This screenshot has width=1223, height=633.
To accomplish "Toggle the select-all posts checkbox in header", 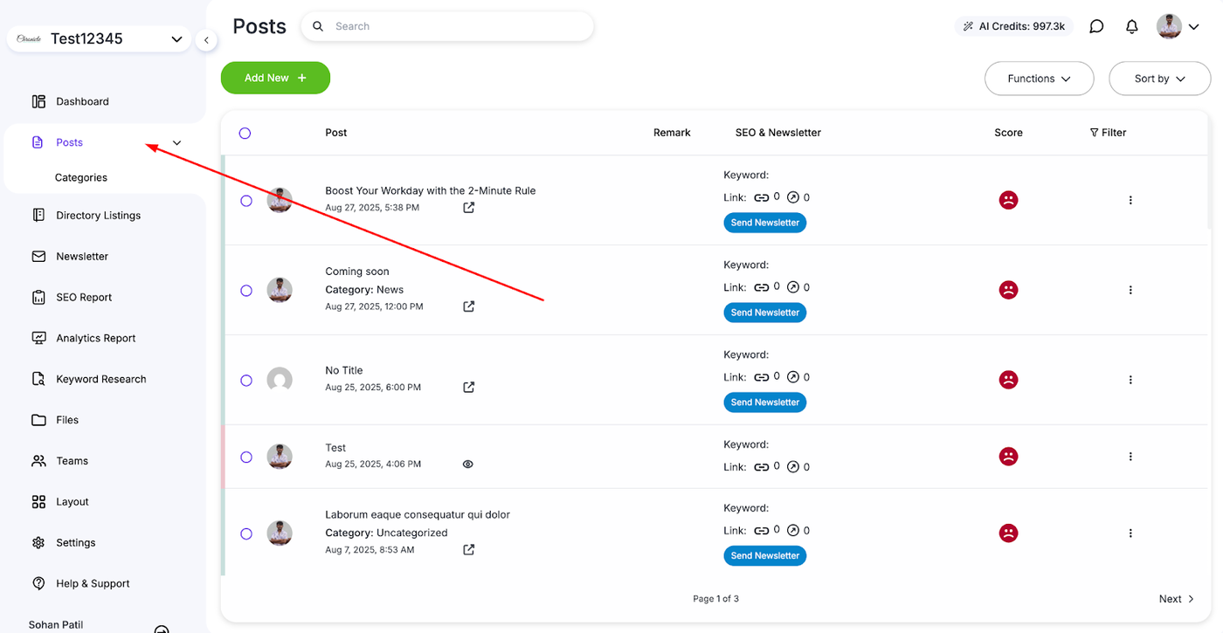I will click(x=245, y=133).
